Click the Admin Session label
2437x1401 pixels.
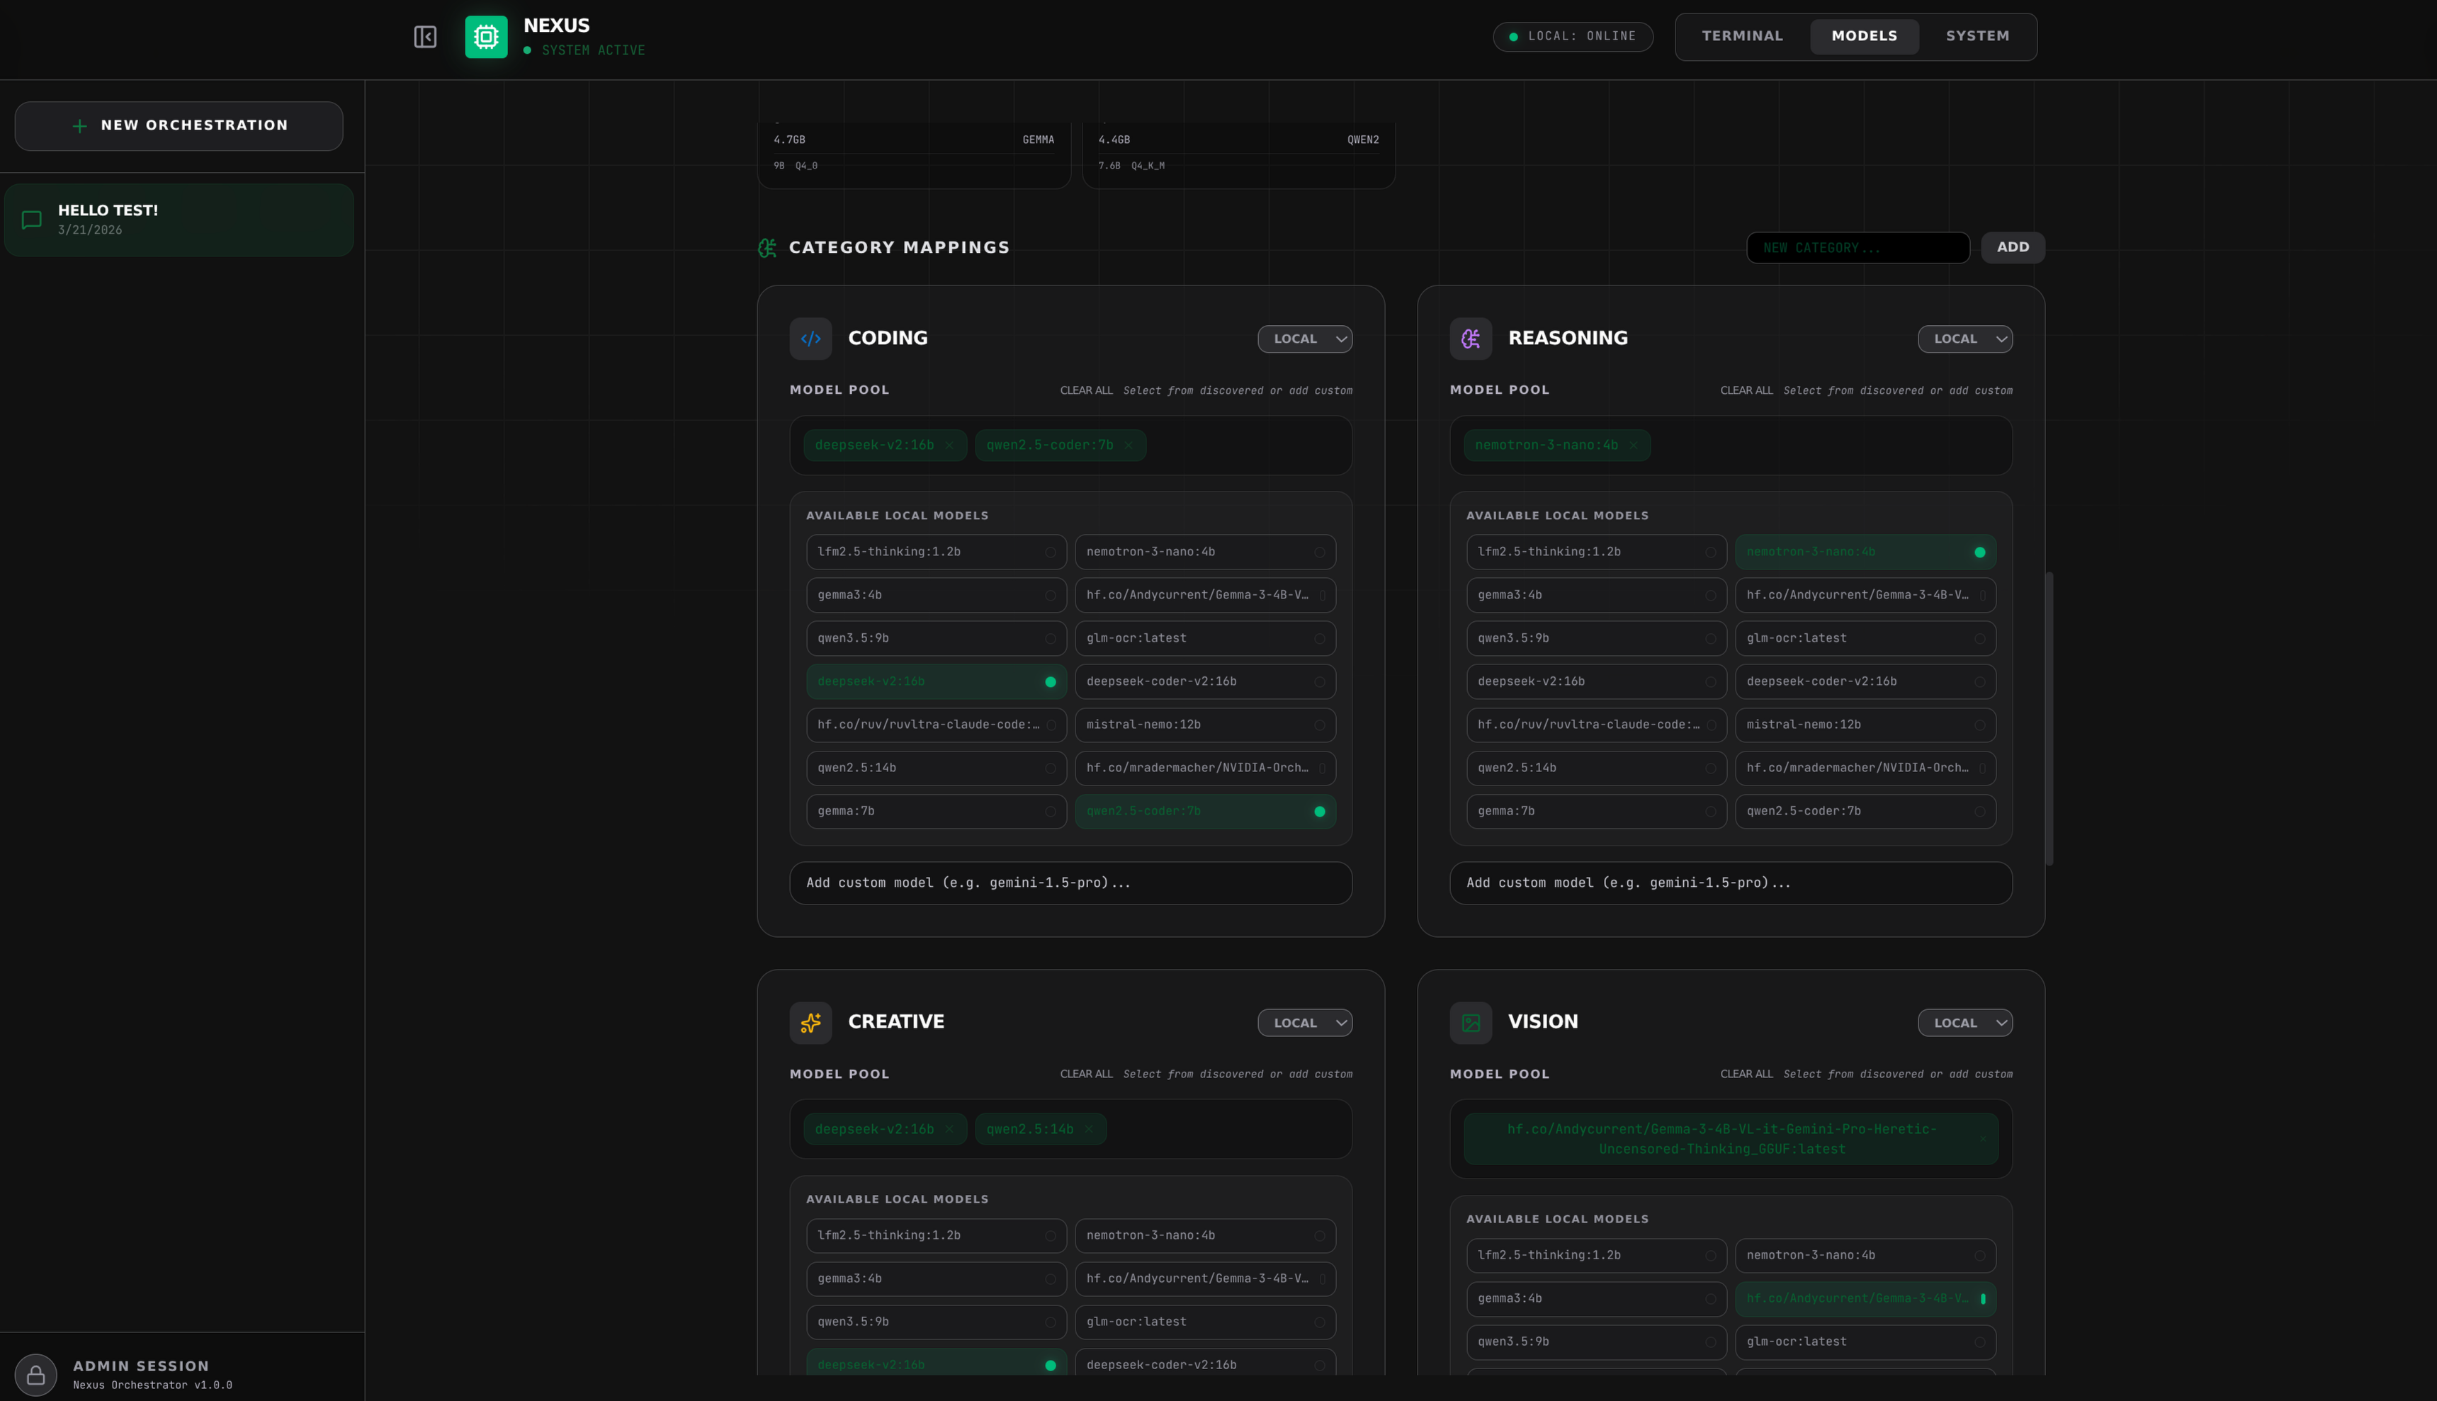pyautogui.click(x=142, y=1366)
